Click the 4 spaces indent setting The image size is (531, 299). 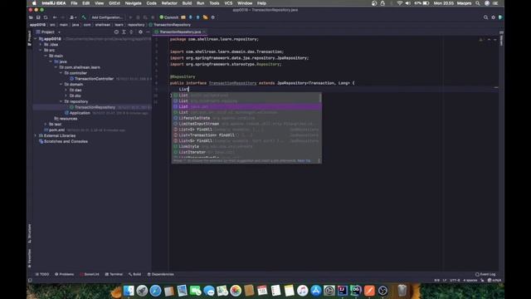coord(470,281)
